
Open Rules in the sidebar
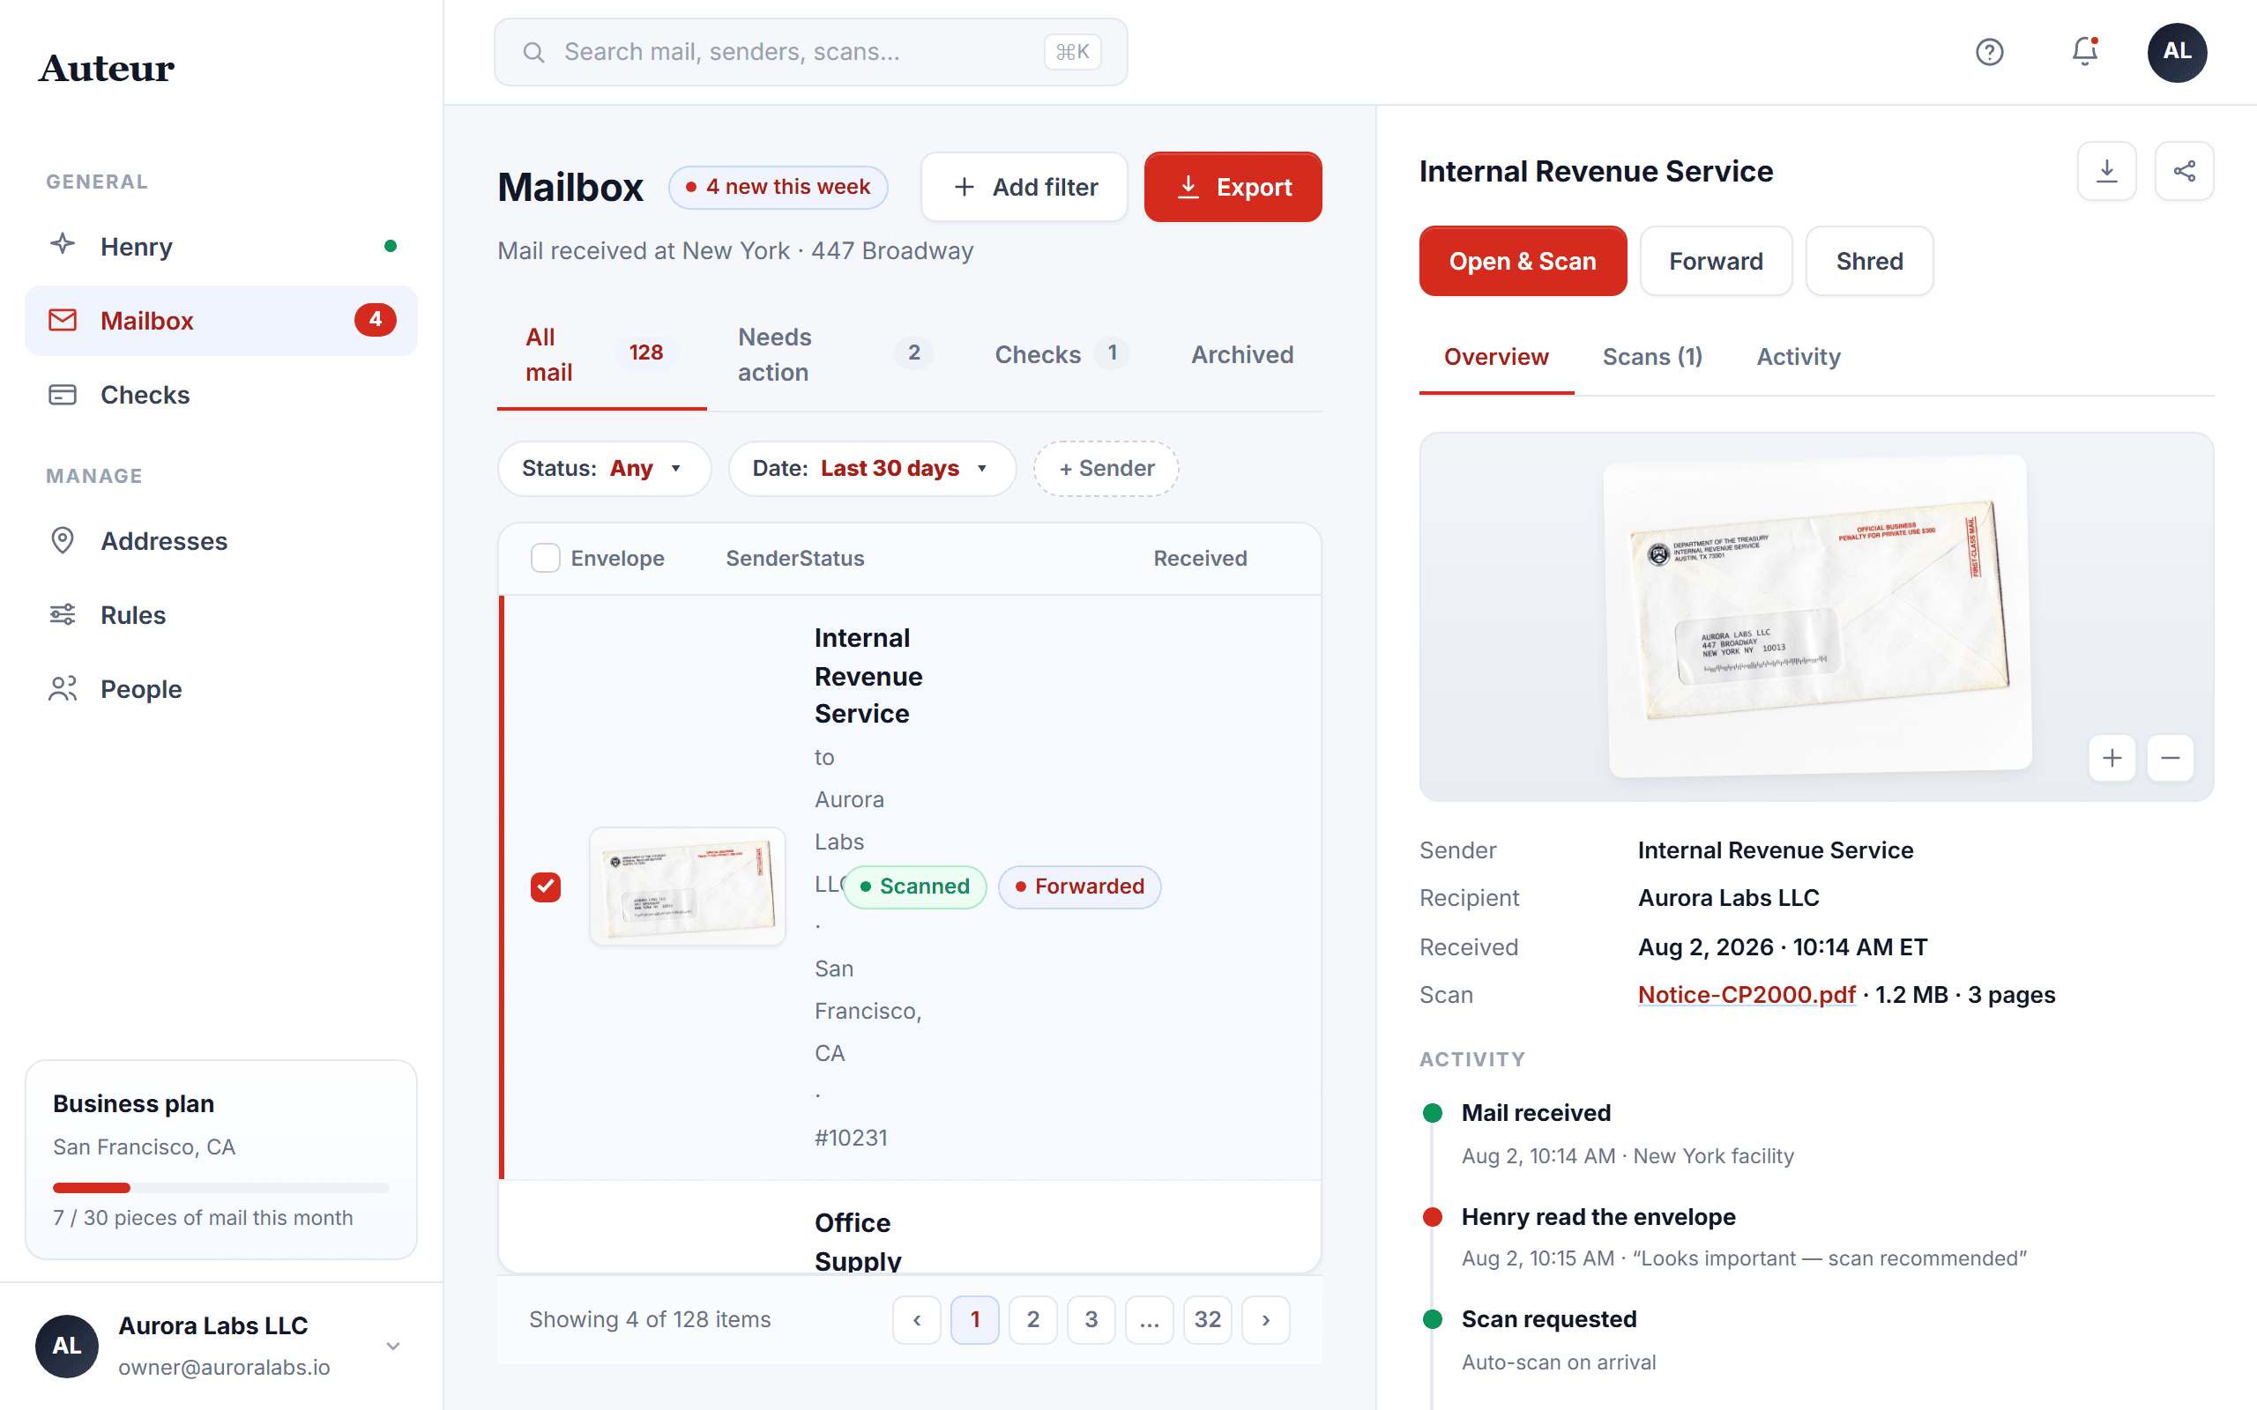pos(221,614)
